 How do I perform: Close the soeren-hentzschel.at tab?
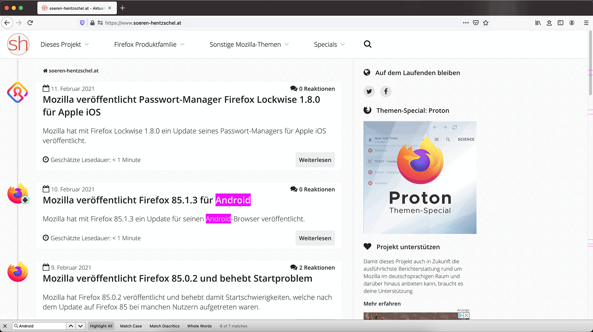[x=110, y=8]
